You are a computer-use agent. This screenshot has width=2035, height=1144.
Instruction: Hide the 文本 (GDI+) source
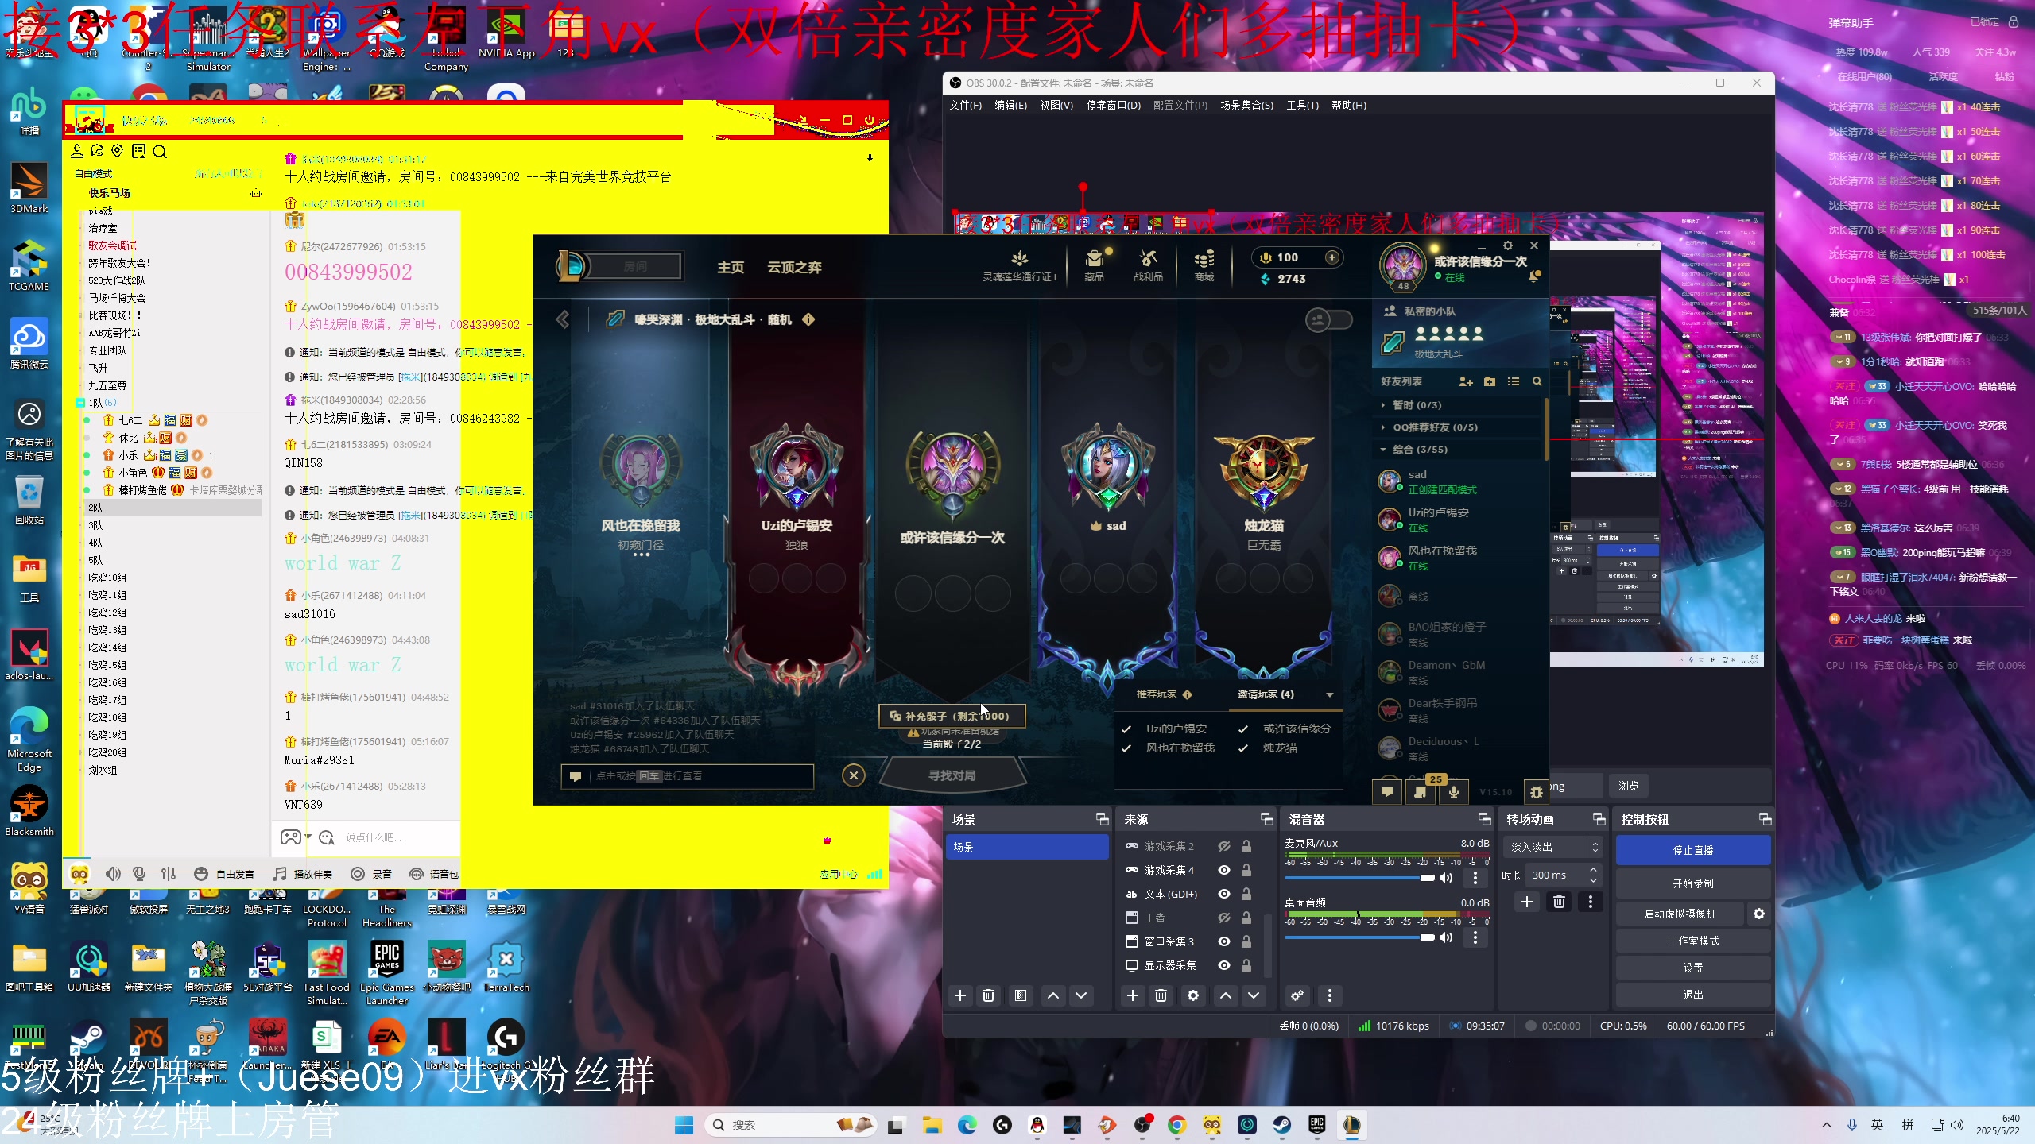point(1224,895)
